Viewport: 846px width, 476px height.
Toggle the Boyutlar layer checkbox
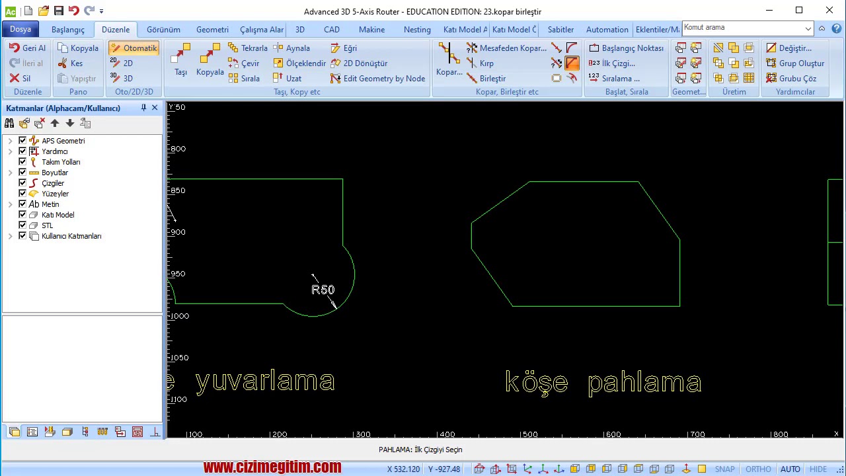tap(22, 173)
